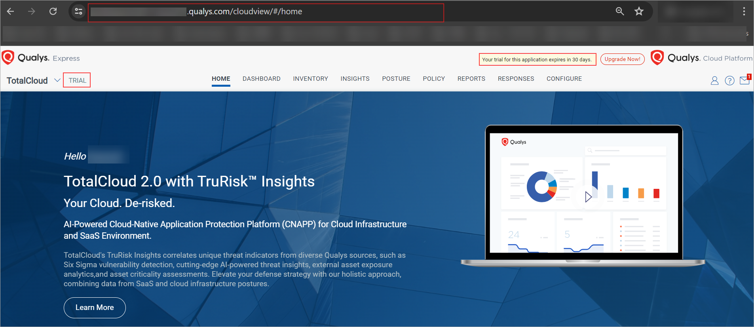Expand the TotalCloud module dropdown

point(57,80)
